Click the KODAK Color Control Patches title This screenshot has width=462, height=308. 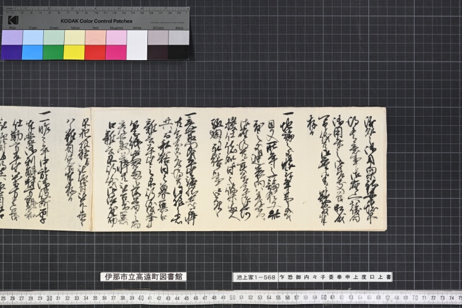pos(96,21)
